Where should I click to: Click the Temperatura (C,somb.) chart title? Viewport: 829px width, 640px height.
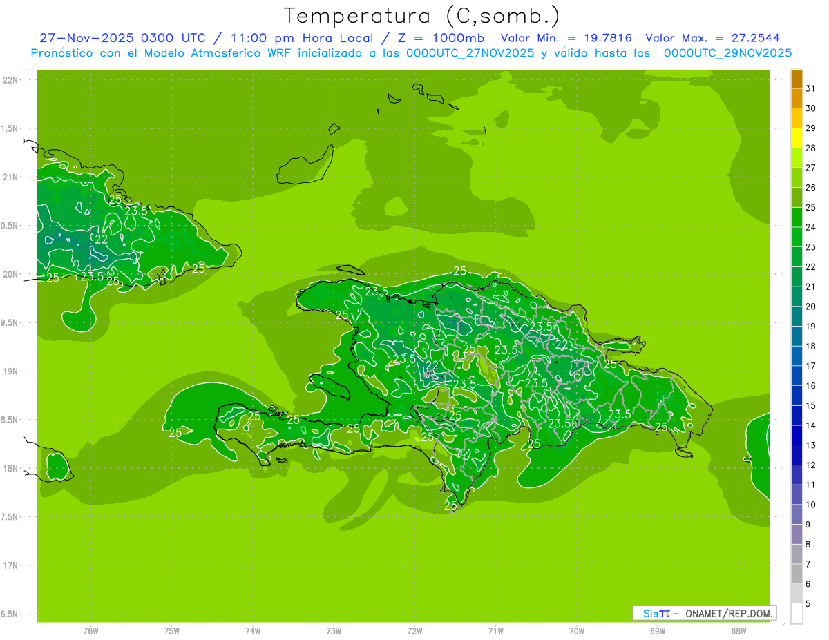click(x=421, y=16)
